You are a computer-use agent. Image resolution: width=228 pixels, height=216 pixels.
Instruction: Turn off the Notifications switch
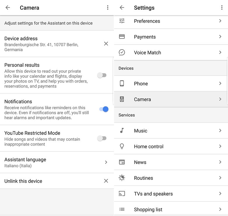(104, 109)
